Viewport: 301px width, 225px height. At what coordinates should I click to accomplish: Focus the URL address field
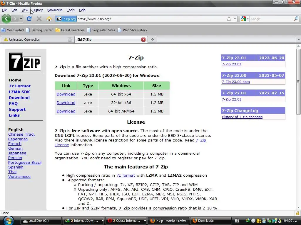151,19
